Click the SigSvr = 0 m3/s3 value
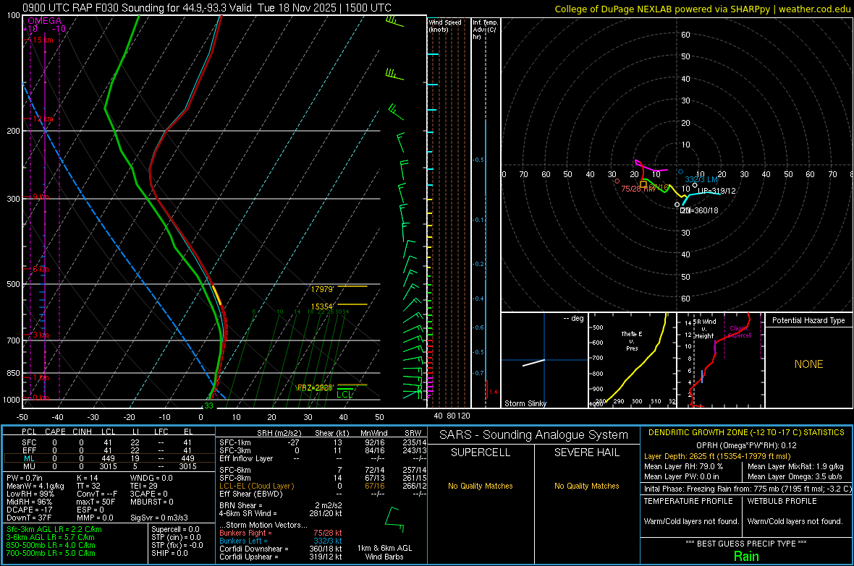 coord(159,518)
